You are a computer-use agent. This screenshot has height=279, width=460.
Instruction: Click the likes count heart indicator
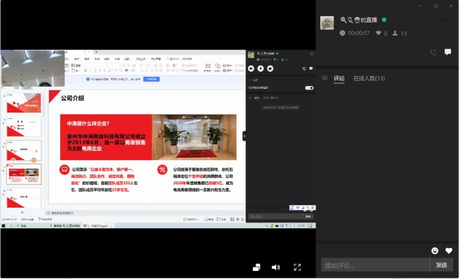tap(381, 33)
